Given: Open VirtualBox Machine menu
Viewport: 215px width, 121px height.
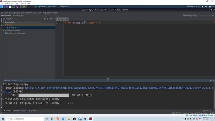Looking at the screenshot, I should pos(7,4).
